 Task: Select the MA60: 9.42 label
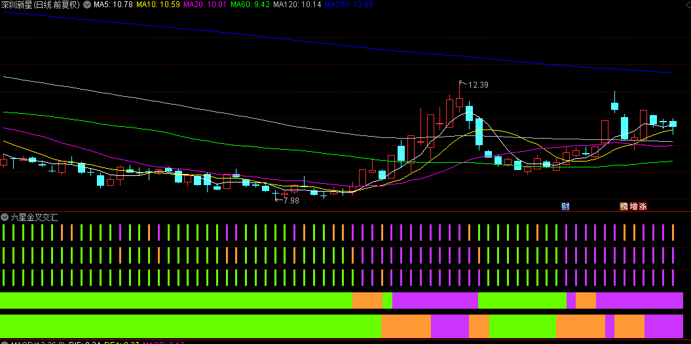coord(251,5)
